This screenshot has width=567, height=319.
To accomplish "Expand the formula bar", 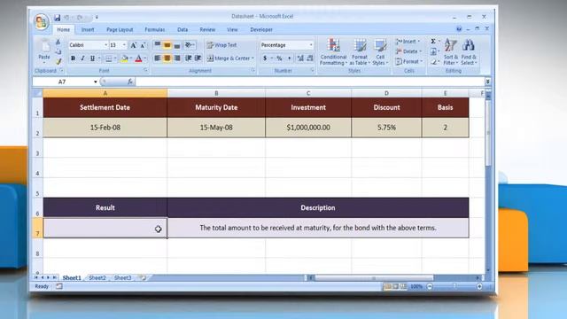I will coord(488,82).
